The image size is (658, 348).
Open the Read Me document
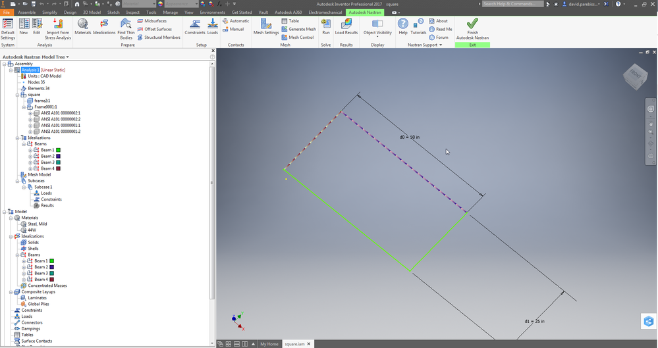click(441, 29)
